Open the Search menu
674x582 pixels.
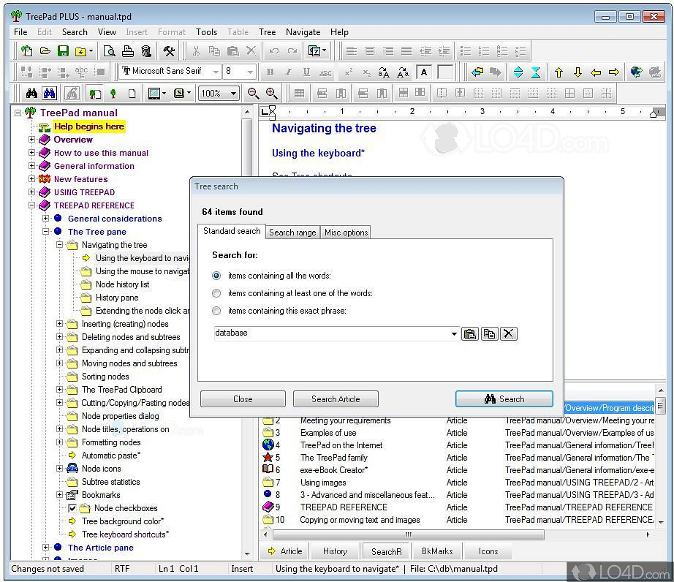pyautogui.click(x=75, y=32)
